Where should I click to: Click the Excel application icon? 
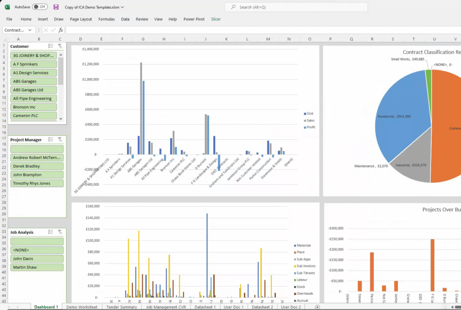pos(7,7)
